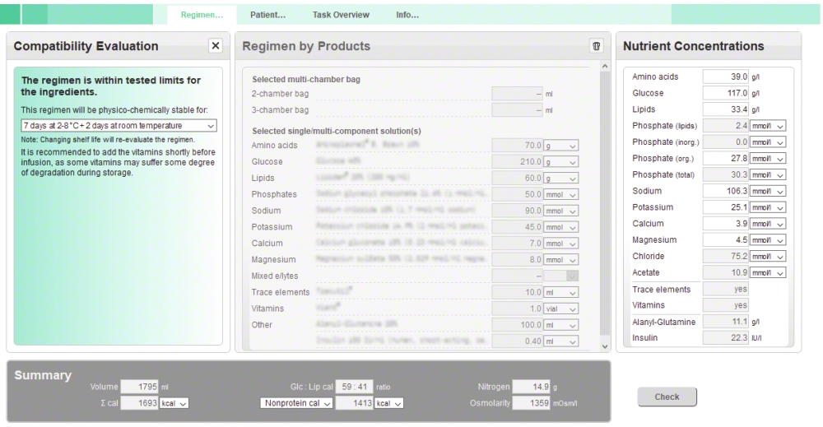Open Potassium concentration unit dropdown
The height and width of the screenshot is (427, 823).
767,207
